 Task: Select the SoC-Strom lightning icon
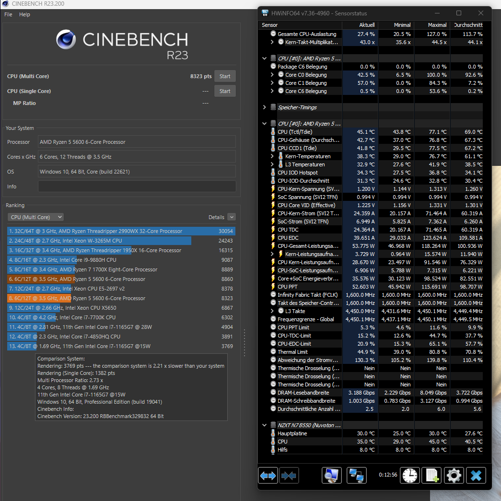pos(273,221)
